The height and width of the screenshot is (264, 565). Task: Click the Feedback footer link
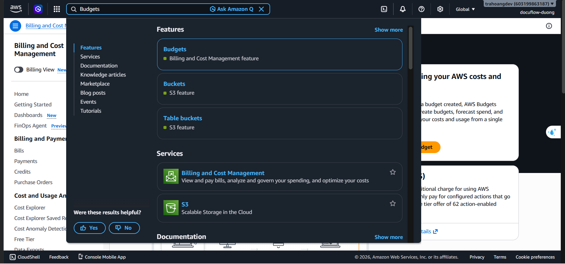[x=59, y=257]
